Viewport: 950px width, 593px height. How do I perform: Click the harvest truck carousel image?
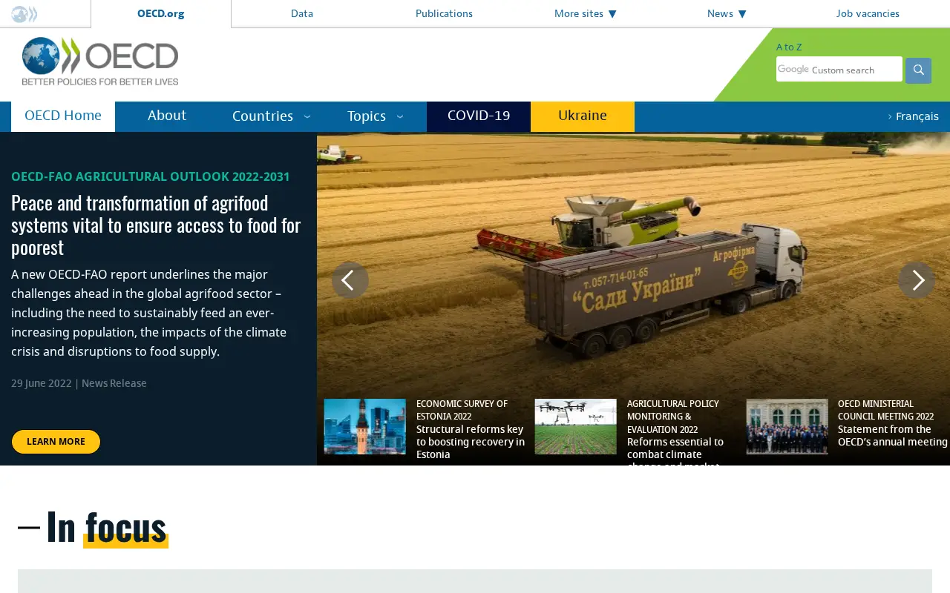click(633, 265)
